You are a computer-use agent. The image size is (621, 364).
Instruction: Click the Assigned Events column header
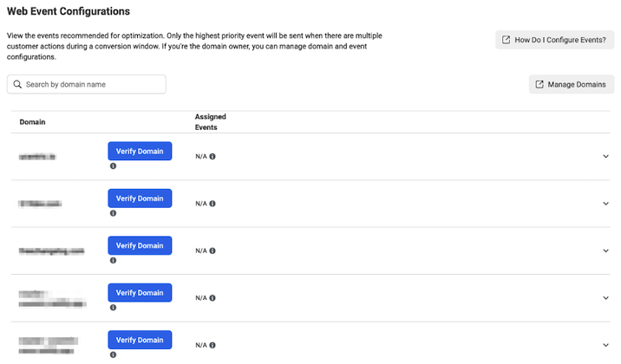[x=206, y=121]
